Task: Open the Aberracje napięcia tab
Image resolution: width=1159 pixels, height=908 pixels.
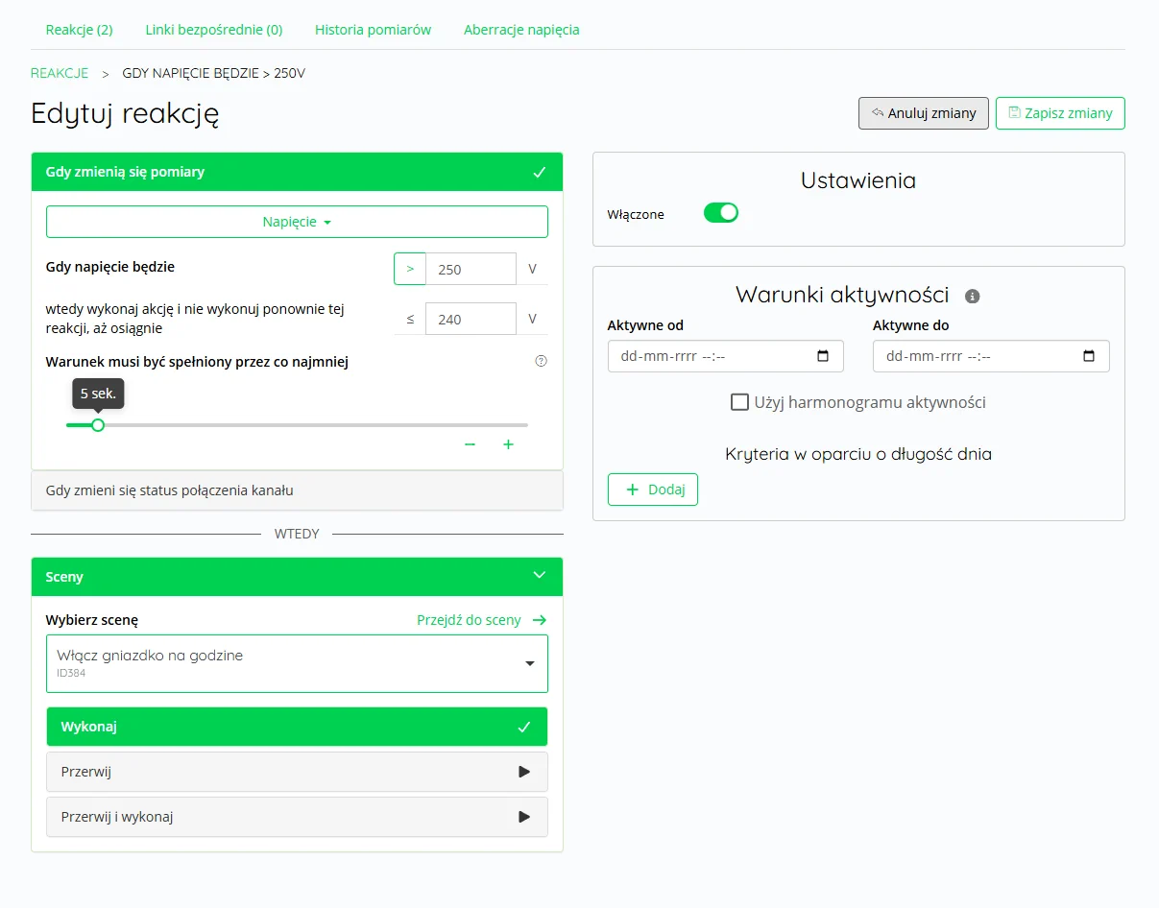Action: point(521,30)
